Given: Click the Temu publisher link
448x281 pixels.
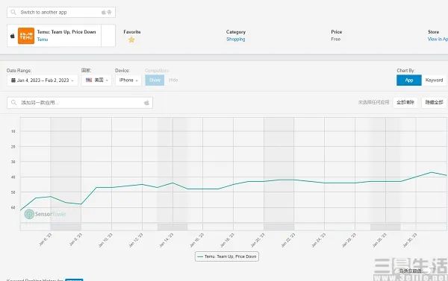Looking at the screenshot, I should pyautogui.click(x=43, y=40).
